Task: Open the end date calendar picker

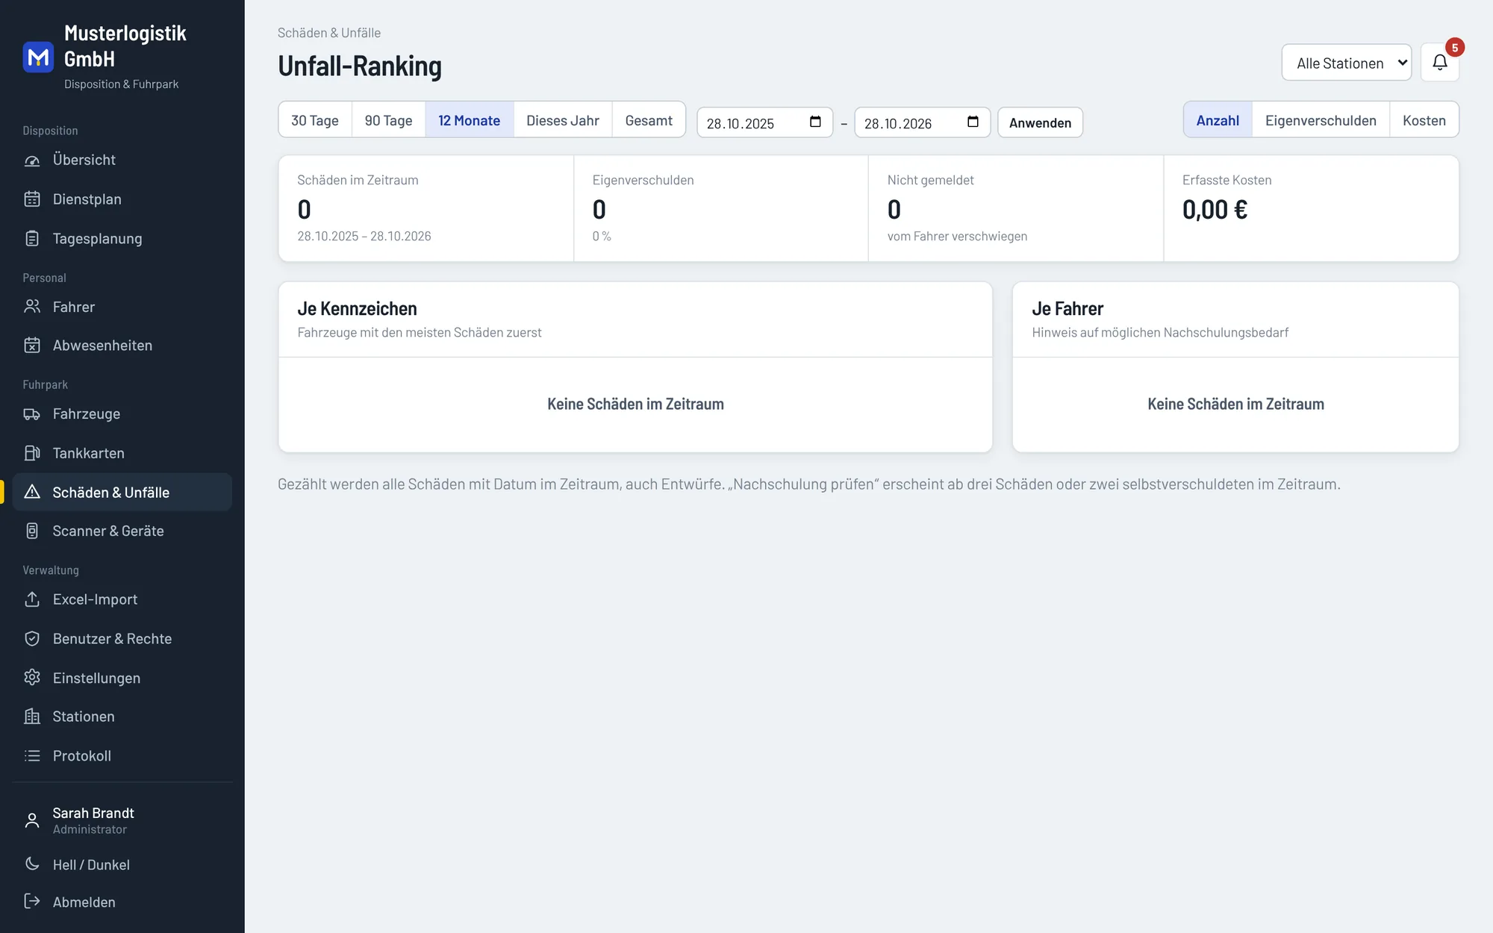Action: tap(973, 122)
